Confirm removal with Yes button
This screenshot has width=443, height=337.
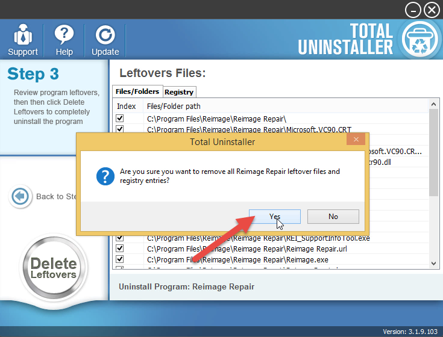pos(275,217)
